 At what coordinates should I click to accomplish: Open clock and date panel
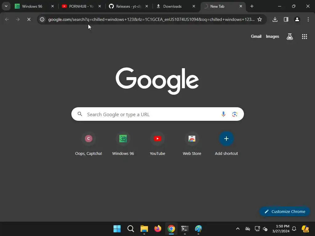281,229
